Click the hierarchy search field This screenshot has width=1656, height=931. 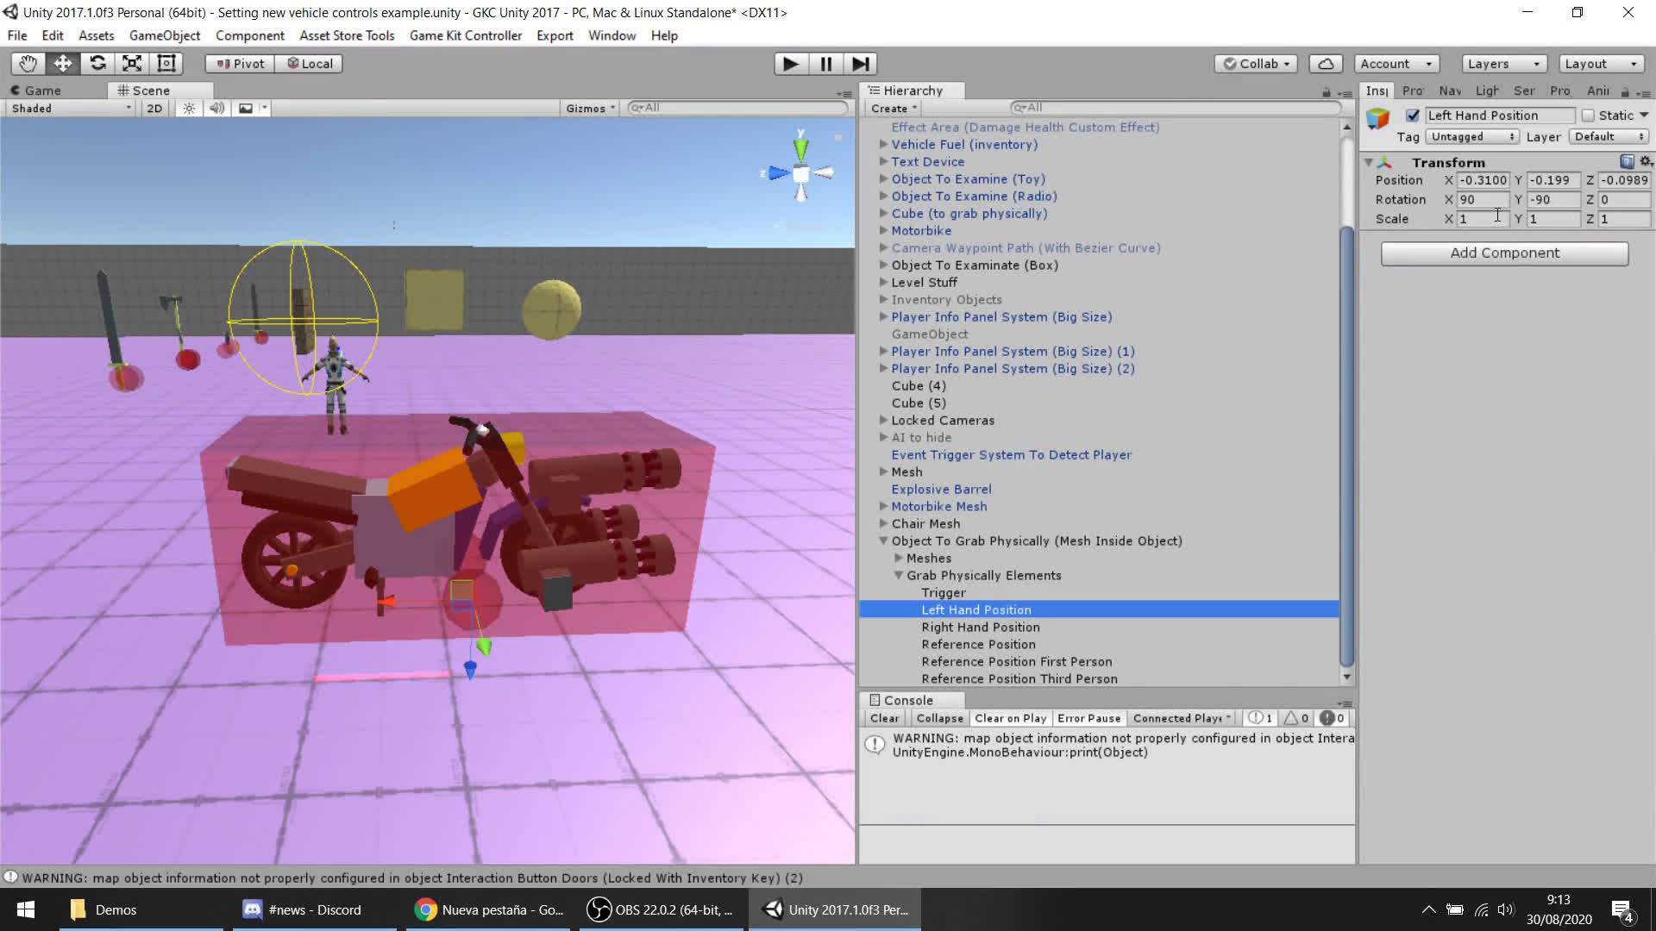1173,107
